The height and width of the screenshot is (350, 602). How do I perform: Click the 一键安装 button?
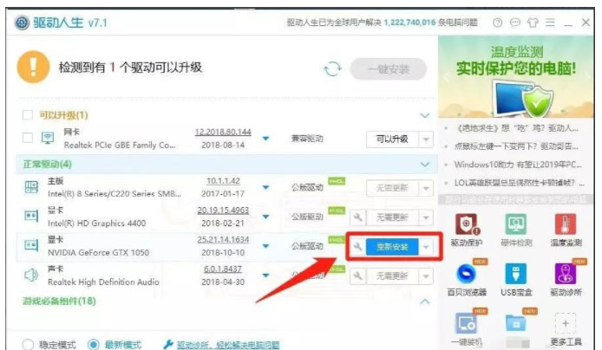coord(388,69)
